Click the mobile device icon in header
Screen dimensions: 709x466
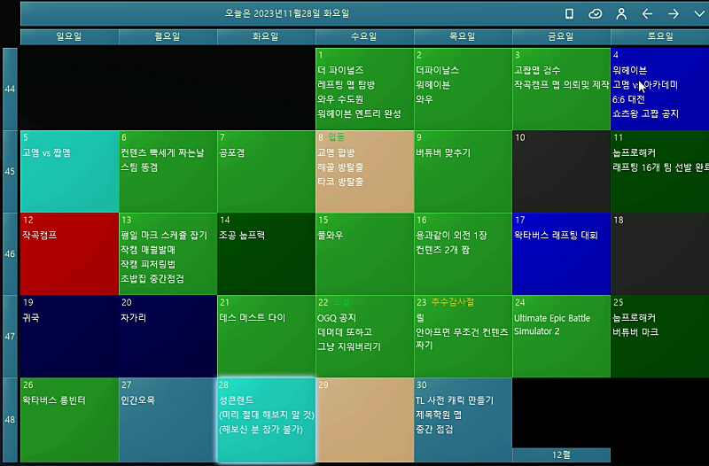(569, 13)
